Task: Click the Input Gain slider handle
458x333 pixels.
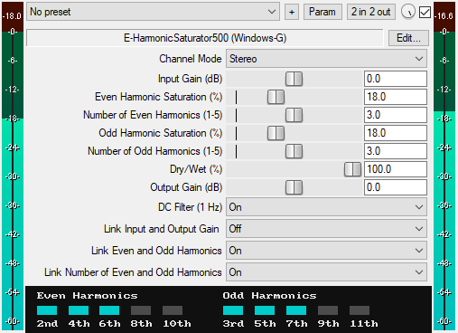Action: click(294, 79)
